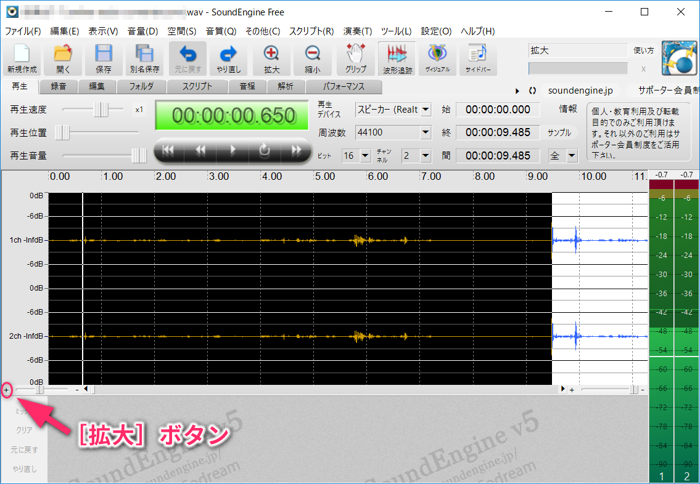700x484 pixels.
Task: Zoom in with the 拡大 toolbar icon
Action: [271, 58]
